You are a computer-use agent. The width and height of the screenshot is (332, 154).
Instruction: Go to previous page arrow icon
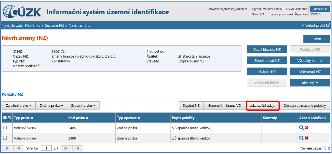click(18, 148)
